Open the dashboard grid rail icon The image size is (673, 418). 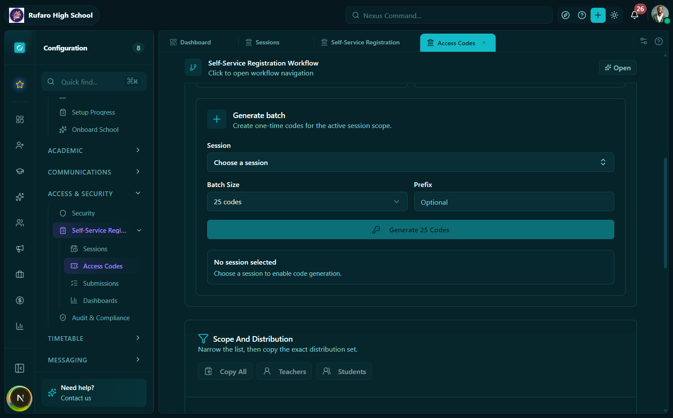point(20,119)
